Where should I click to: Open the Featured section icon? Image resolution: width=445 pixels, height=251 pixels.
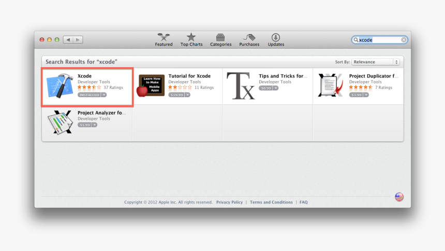pos(164,37)
